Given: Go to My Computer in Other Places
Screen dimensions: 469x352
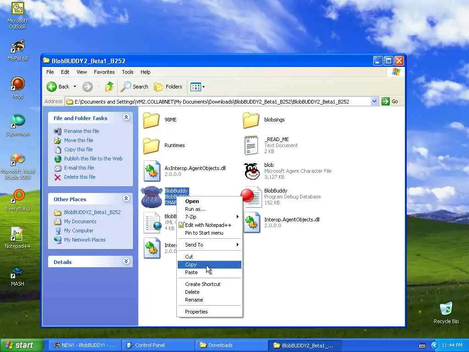Looking at the screenshot, I should tap(79, 231).
